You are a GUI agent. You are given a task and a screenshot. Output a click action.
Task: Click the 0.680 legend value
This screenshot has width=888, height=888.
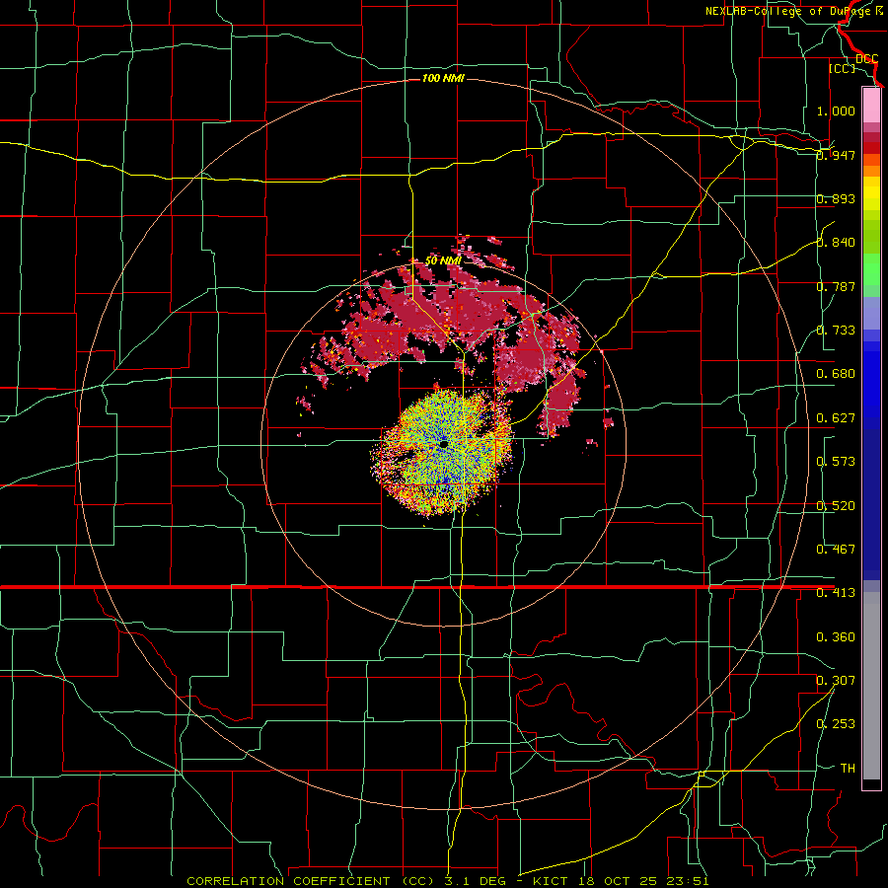point(836,374)
